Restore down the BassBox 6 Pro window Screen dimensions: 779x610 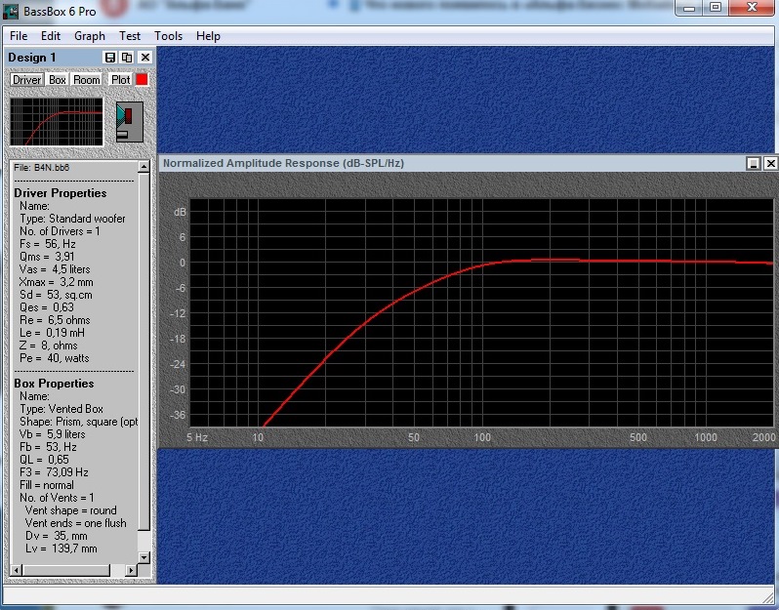[716, 8]
